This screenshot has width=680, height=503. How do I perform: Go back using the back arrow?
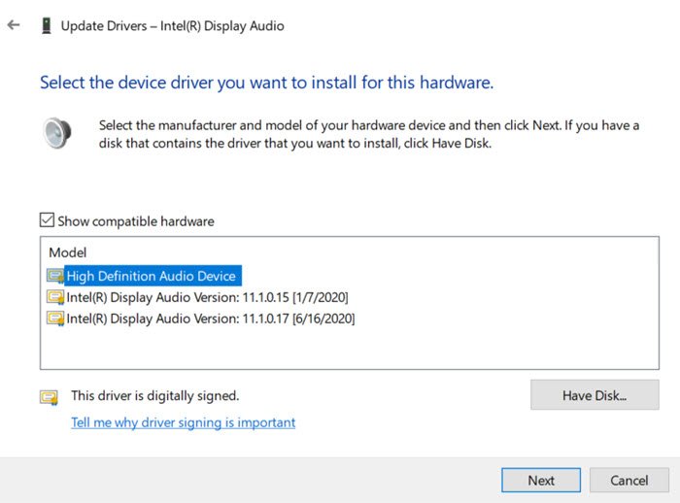point(14,25)
